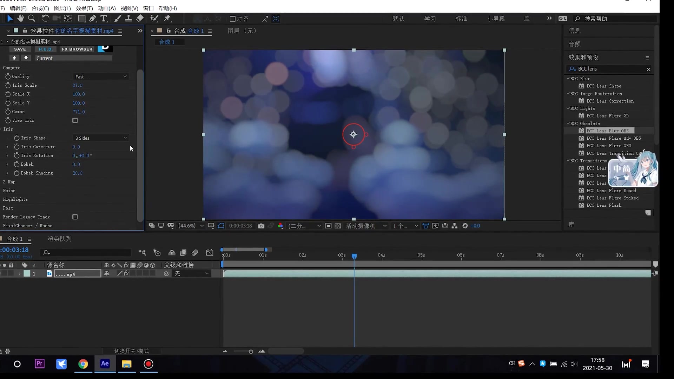The width and height of the screenshot is (674, 379).
Task: Select the Rotation tool
Action: [45, 19]
